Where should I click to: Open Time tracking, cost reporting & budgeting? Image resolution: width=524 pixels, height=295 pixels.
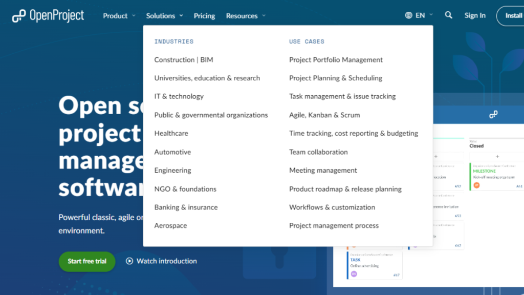354,134
